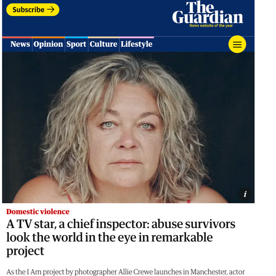
Task: Open the News section
Action: pos(20,44)
